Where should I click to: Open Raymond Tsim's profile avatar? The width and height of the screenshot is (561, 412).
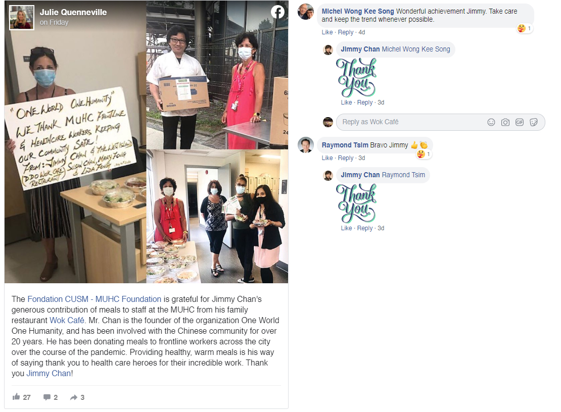point(306,145)
